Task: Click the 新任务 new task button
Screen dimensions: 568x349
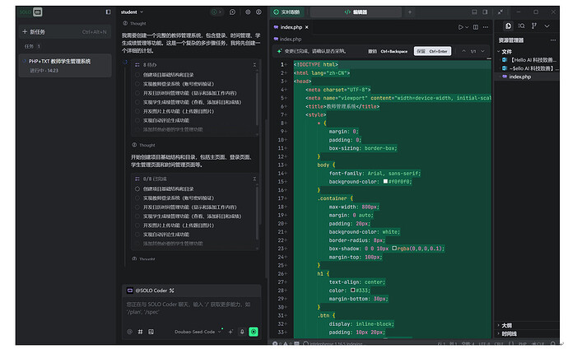Action: click(41, 31)
